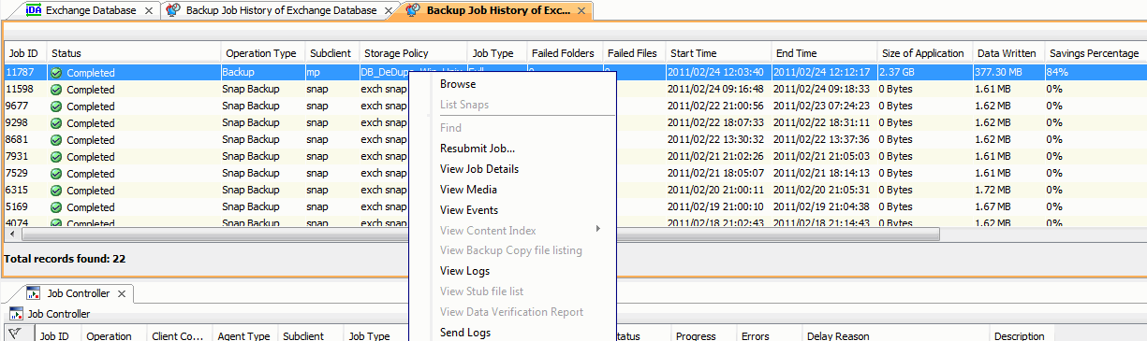Switch to the Exchange Database tab
This screenshot has height=341, width=1147.
[91, 11]
